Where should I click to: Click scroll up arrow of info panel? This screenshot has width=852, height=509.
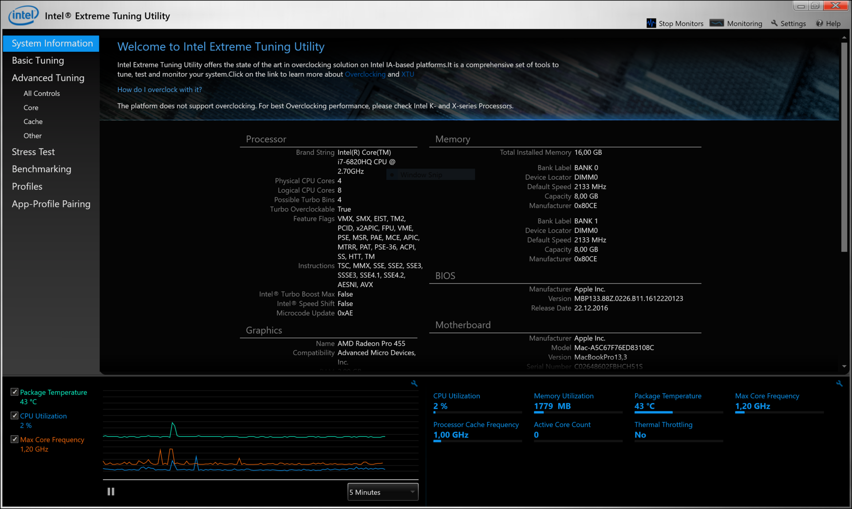[844, 38]
